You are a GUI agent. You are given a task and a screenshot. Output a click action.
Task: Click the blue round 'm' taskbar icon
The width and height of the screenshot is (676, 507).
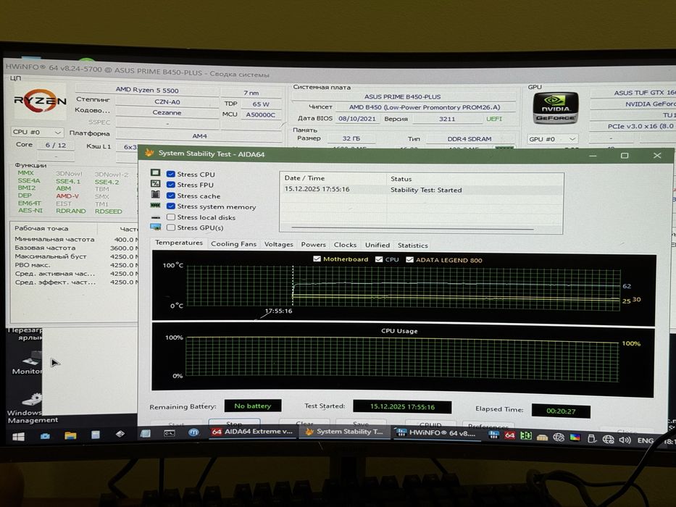[193, 432]
